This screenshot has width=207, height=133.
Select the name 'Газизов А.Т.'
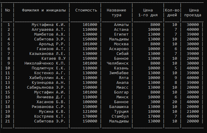51,49
